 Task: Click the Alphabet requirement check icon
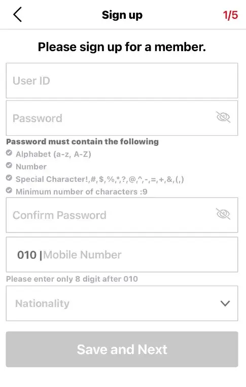pos(9,153)
